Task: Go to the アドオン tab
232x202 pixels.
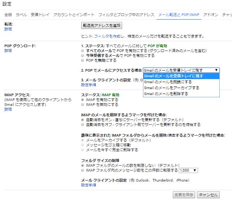Action: [x=211, y=15]
